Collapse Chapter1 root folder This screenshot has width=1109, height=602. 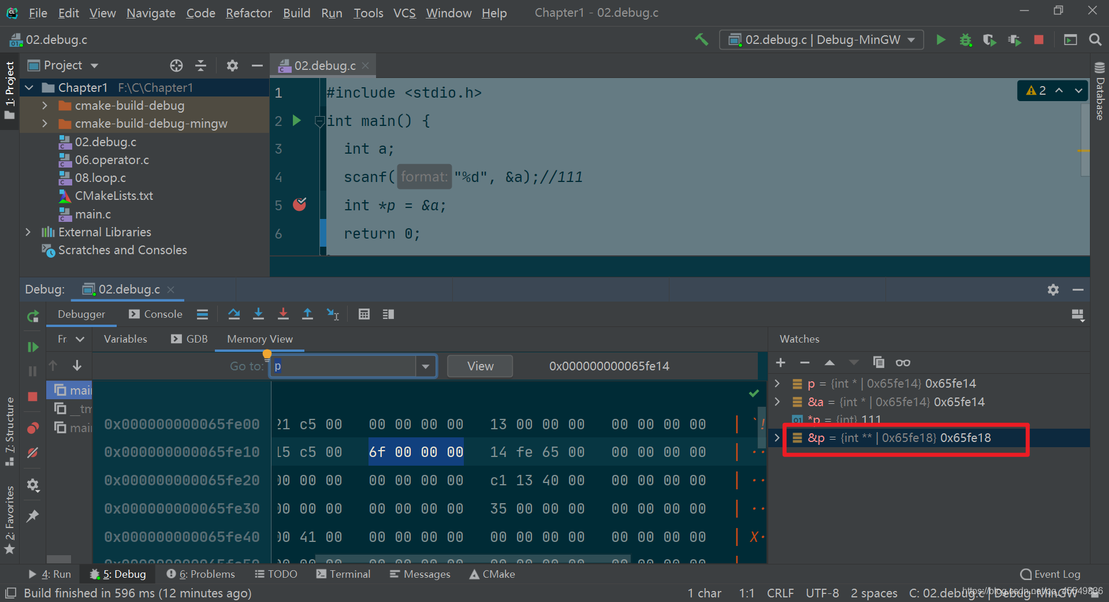pos(29,87)
